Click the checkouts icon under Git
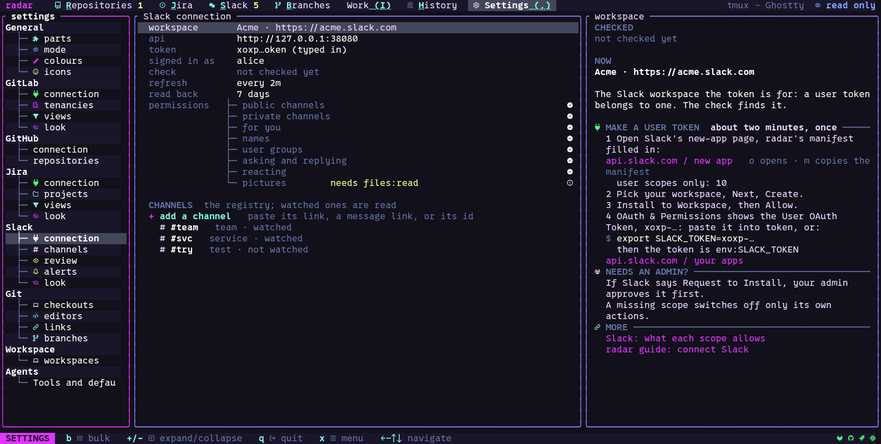881x444 pixels. (x=36, y=305)
